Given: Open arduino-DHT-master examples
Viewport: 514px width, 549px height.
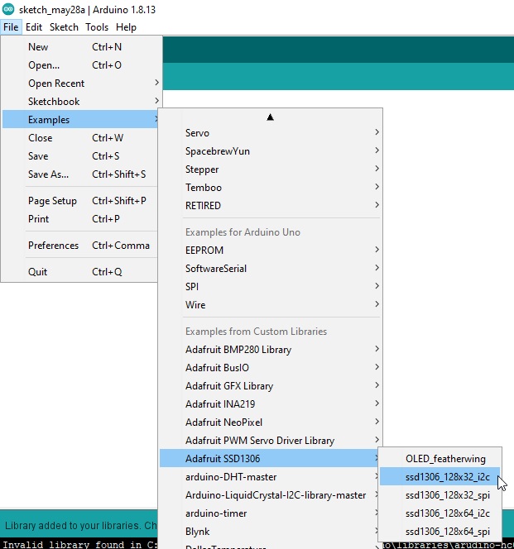Looking at the screenshot, I should (269, 477).
